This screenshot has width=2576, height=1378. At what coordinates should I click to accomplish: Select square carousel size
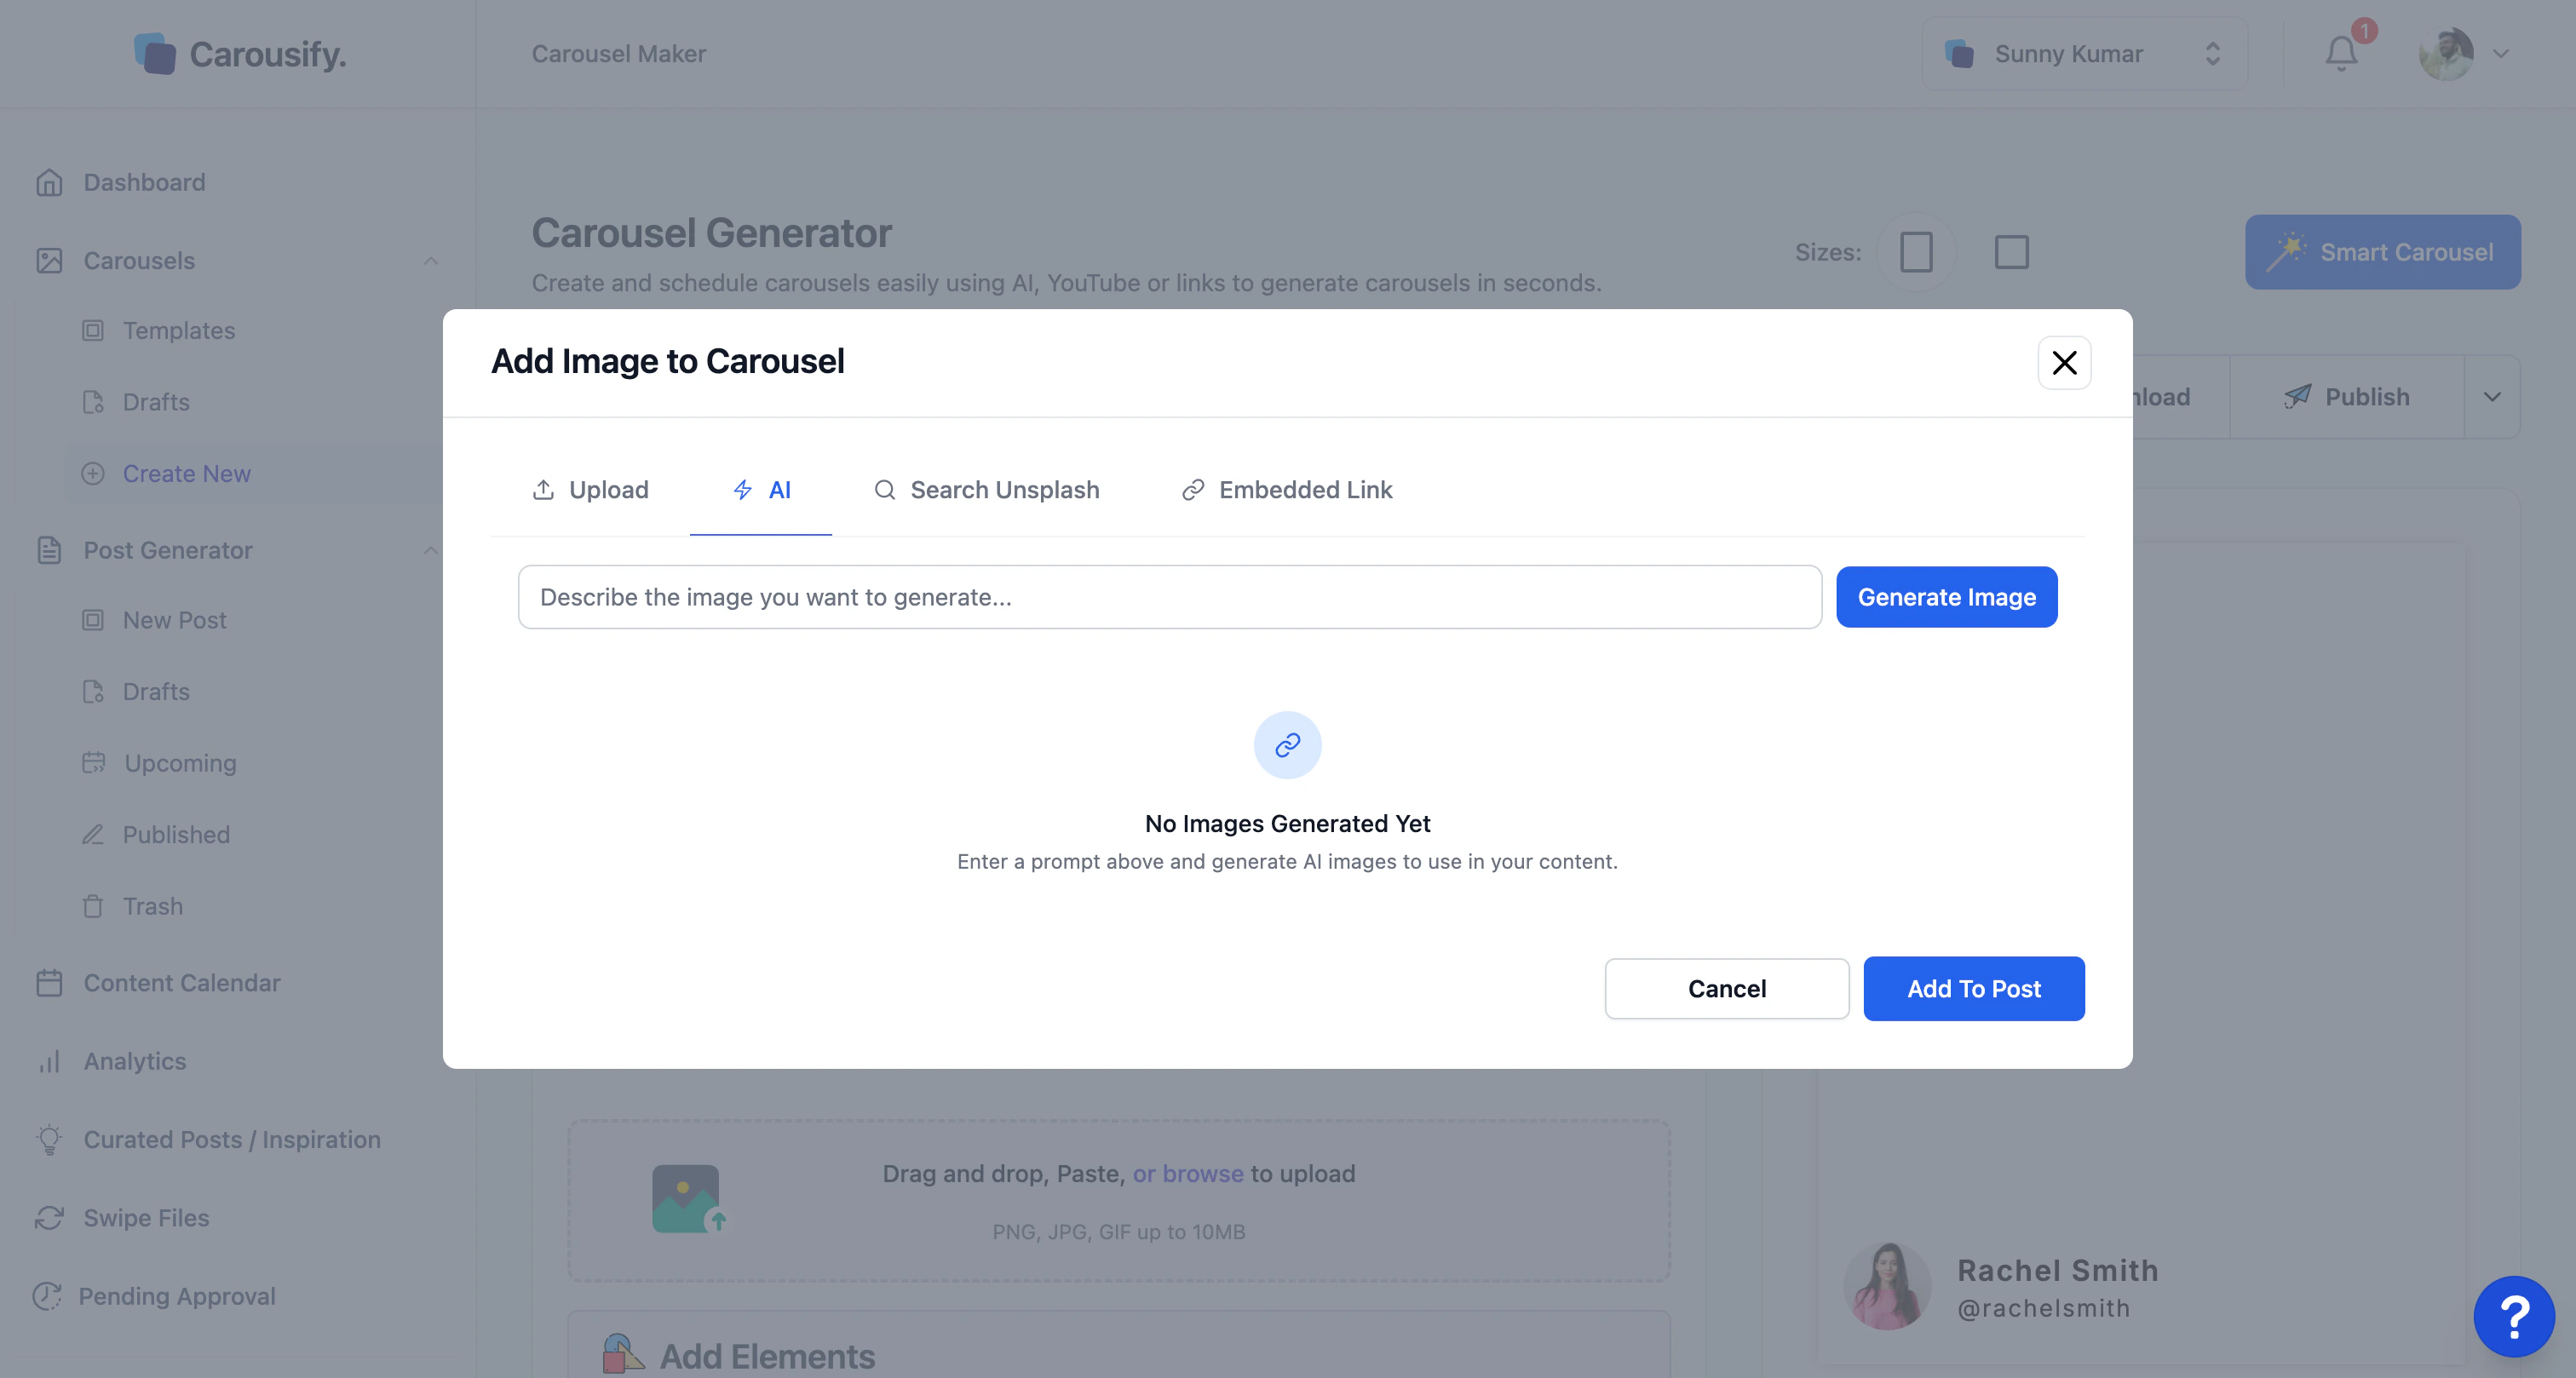(2011, 252)
